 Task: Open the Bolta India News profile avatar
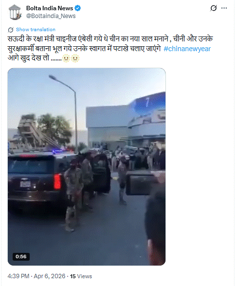(15, 12)
